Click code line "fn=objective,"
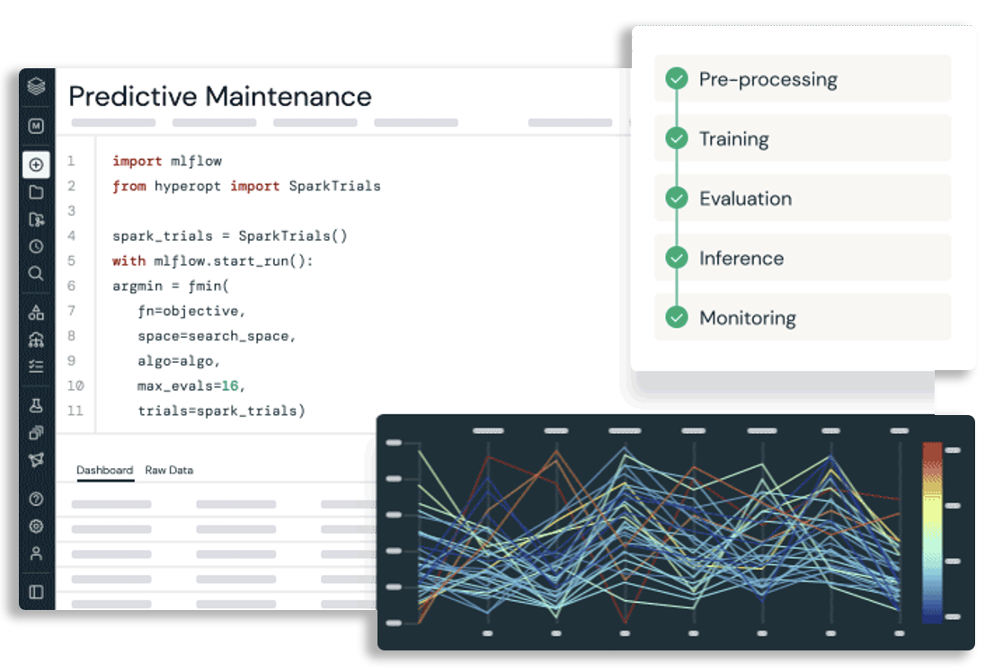This screenshot has width=1003, height=672. [x=191, y=311]
